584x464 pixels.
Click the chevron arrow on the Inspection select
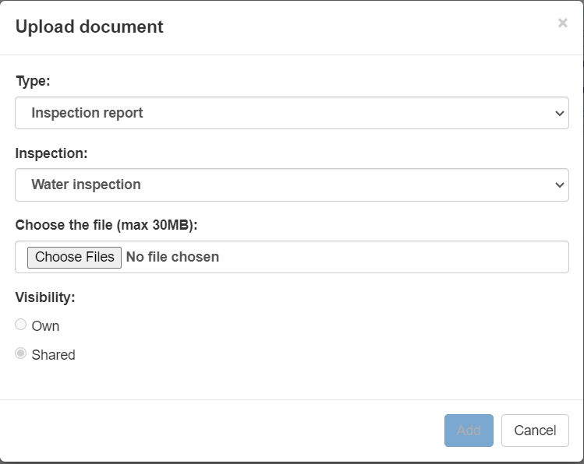click(x=559, y=185)
